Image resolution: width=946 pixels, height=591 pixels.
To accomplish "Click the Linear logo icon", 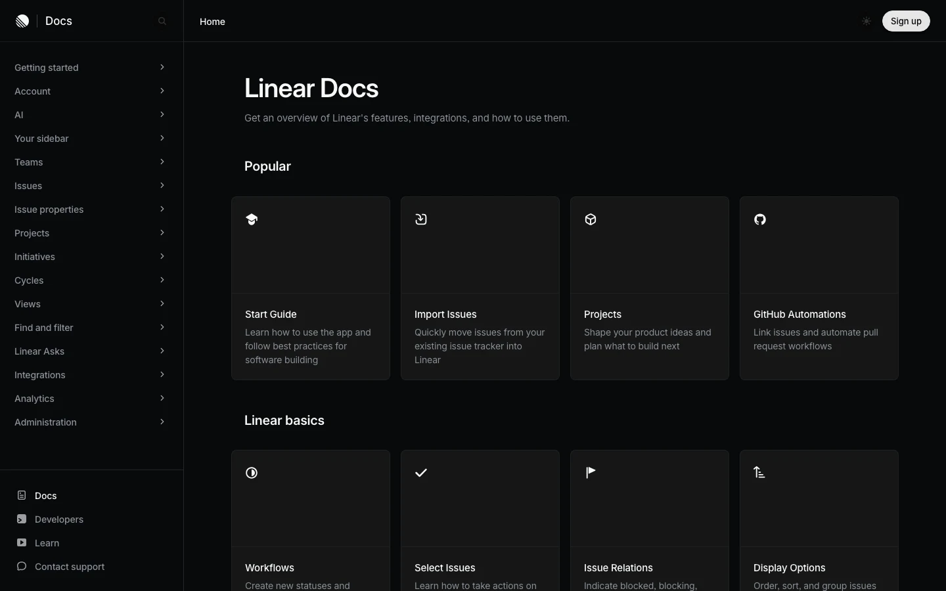I will 22,21.
